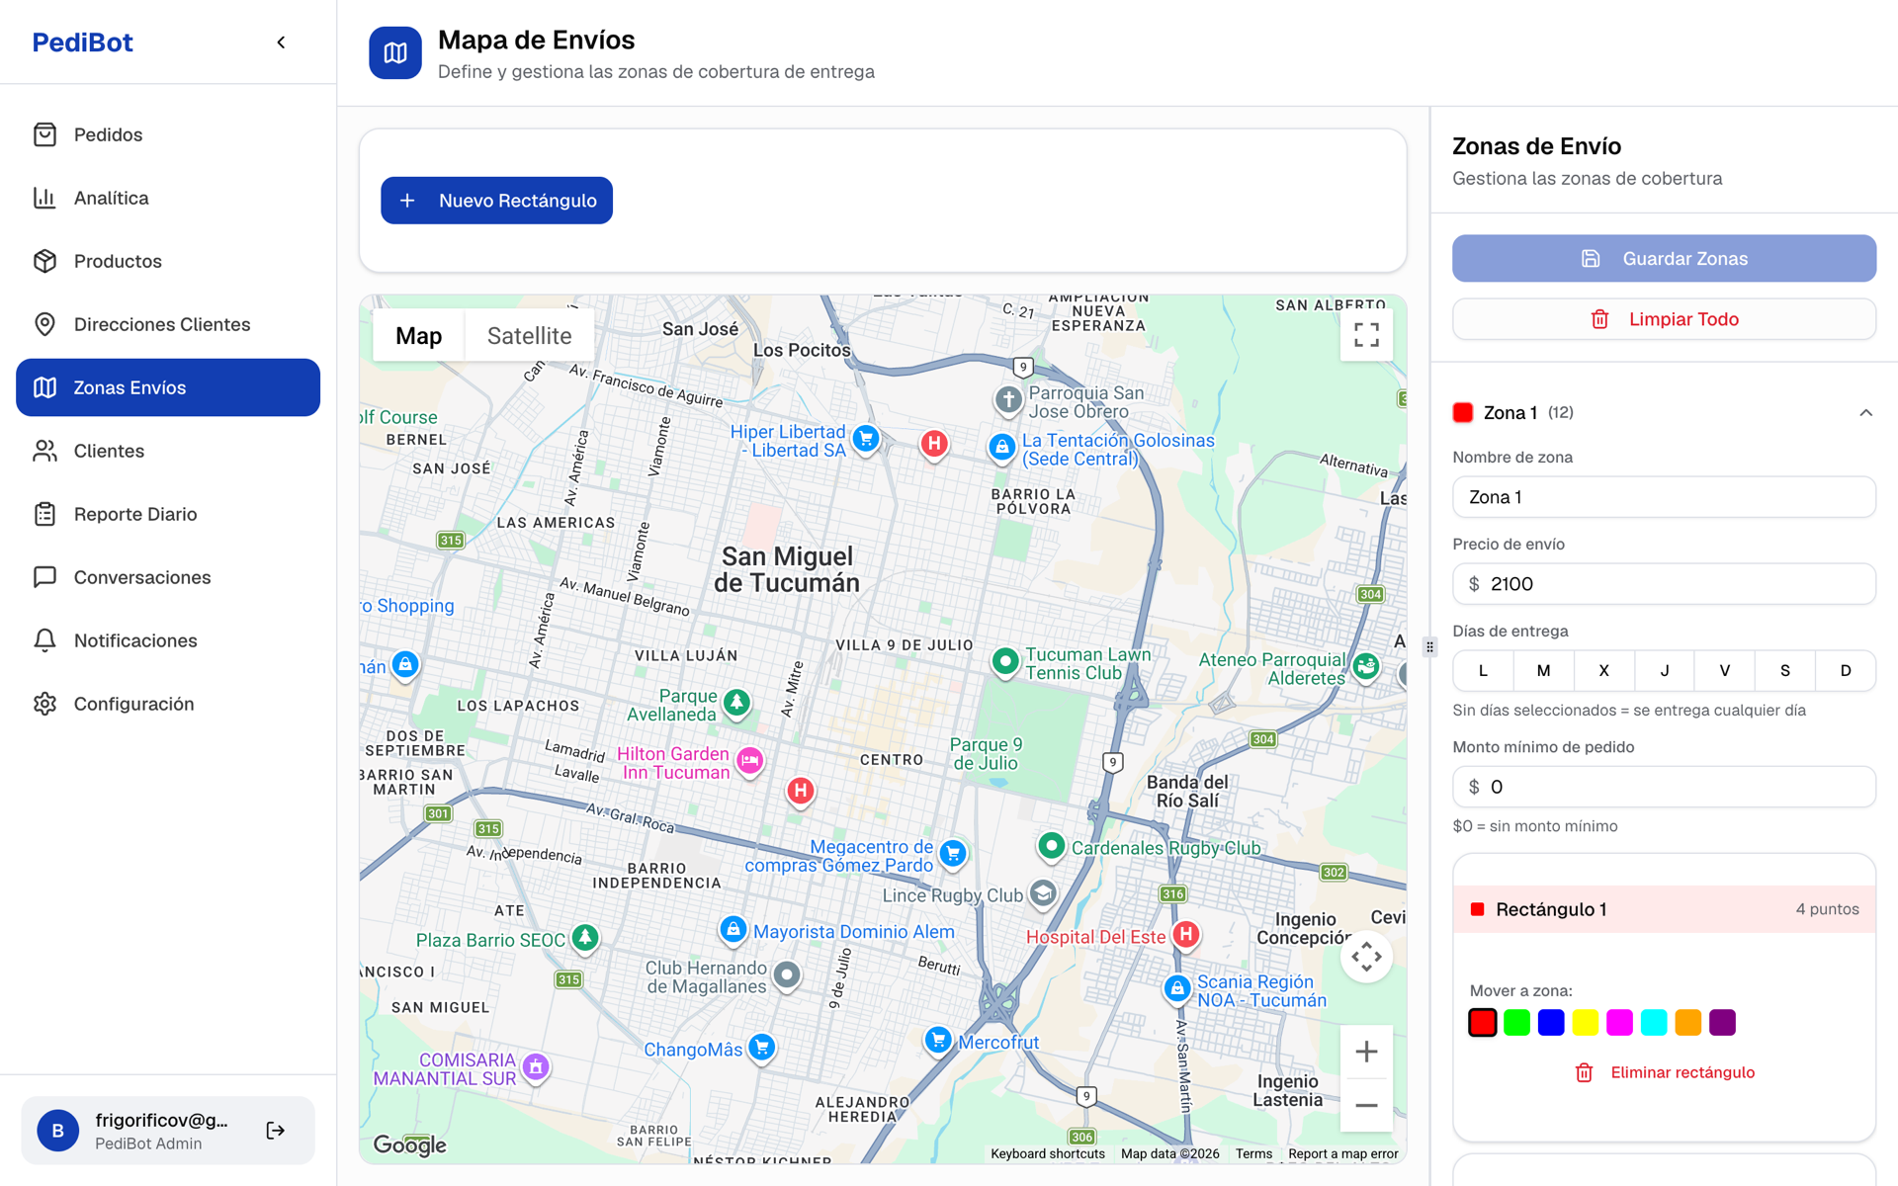
Task: Expand the Rectángulo 1 row
Action: (1665, 909)
